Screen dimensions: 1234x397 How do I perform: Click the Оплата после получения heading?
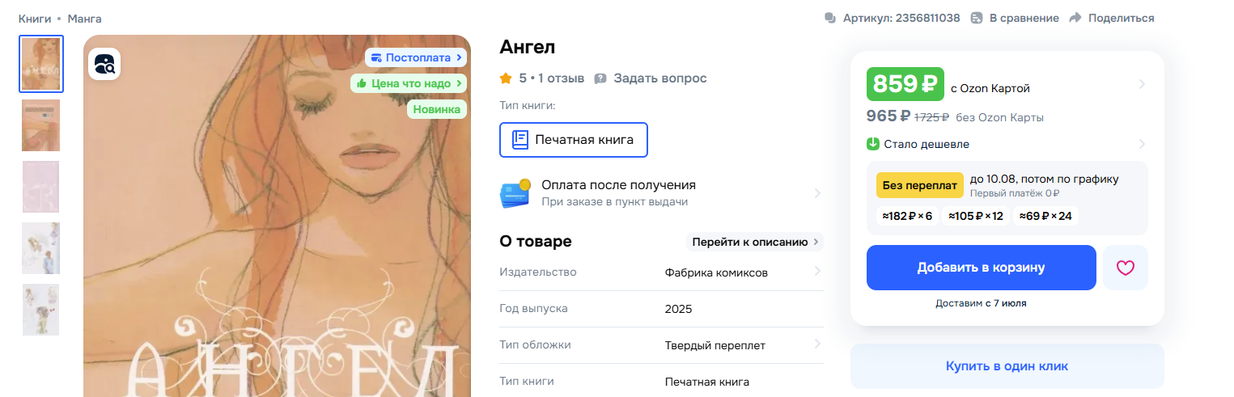click(618, 185)
